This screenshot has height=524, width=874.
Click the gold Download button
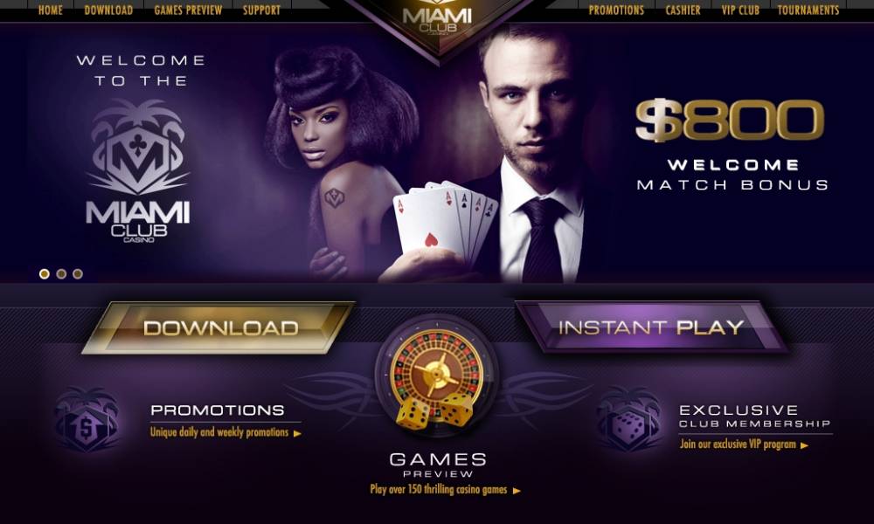click(x=218, y=327)
